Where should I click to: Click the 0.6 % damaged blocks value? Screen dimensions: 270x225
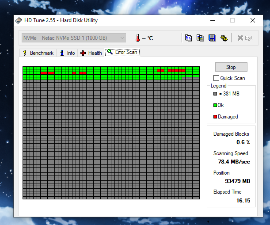(243, 142)
